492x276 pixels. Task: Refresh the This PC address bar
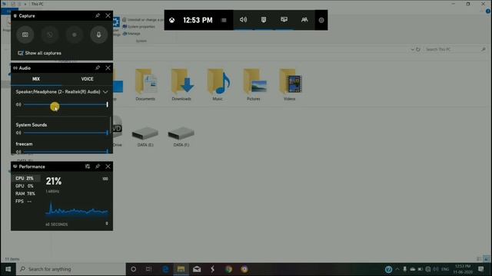point(418,49)
